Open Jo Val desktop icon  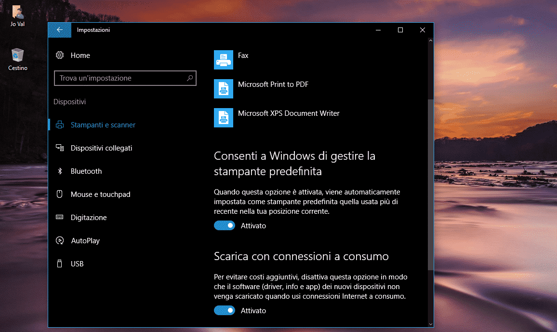(17, 16)
